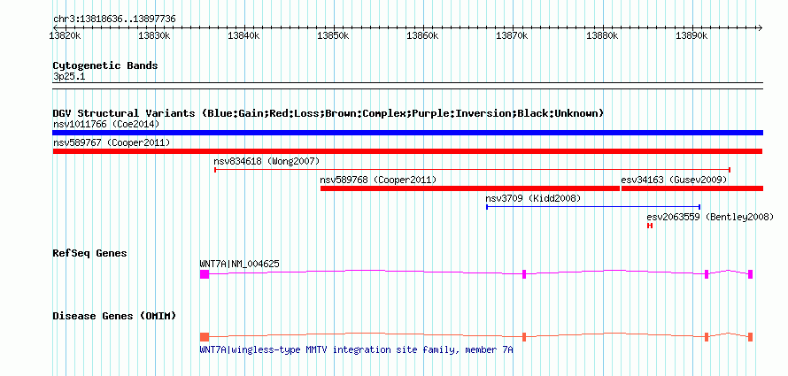788x376 pixels.
Task: Select the nsv834618 (Wong2007) variant line
Action: pyautogui.click(x=473, y=170)
